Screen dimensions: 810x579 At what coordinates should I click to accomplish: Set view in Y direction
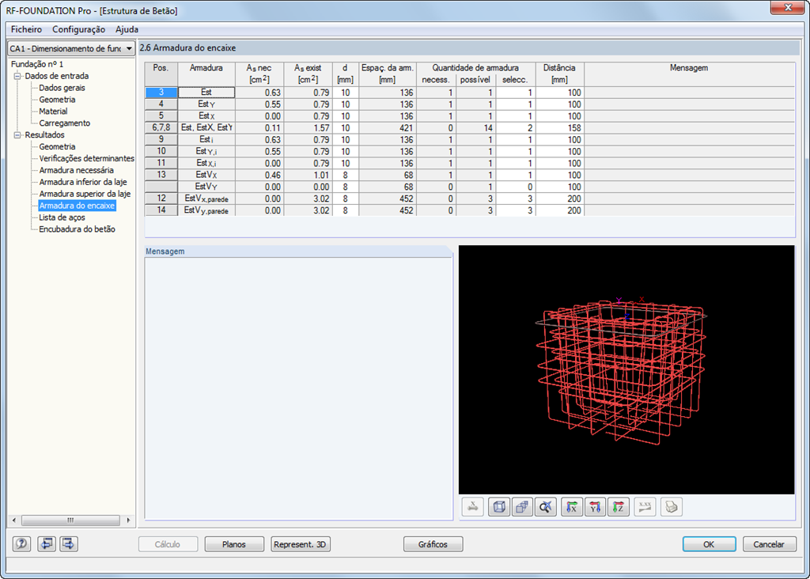click(595, 507)
